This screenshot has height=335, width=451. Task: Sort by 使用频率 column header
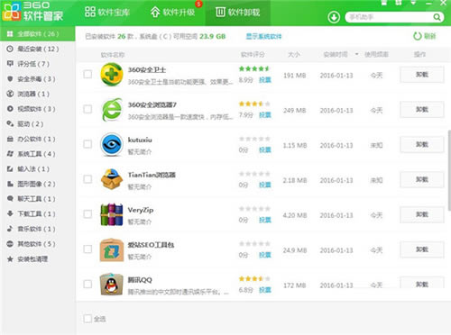376,55
